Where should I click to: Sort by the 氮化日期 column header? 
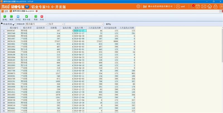point(79,28)
